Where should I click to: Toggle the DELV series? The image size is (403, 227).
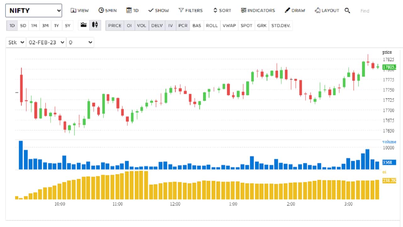157,26
